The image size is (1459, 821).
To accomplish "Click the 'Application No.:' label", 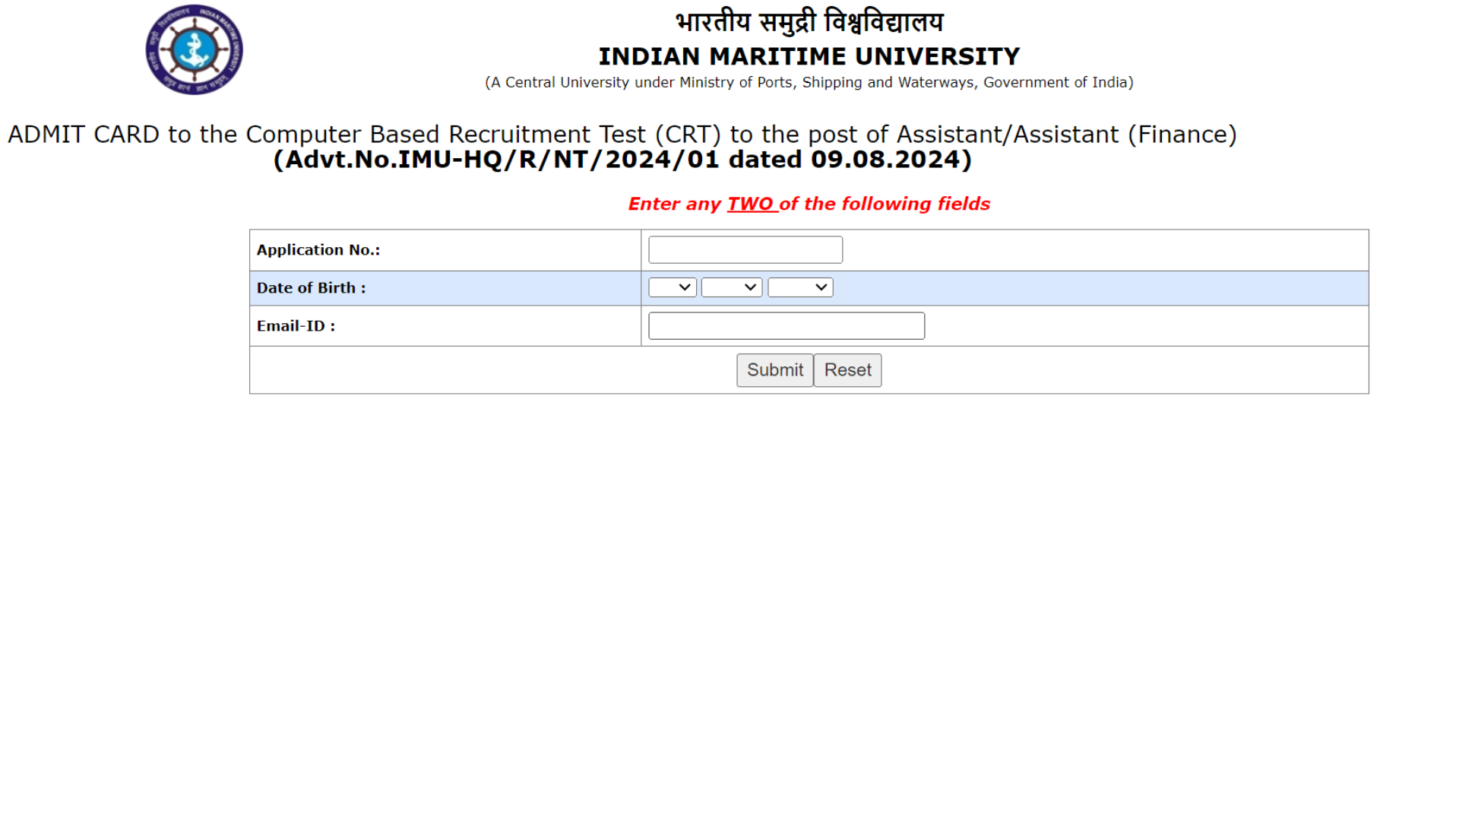I will (x=318, y=250).
